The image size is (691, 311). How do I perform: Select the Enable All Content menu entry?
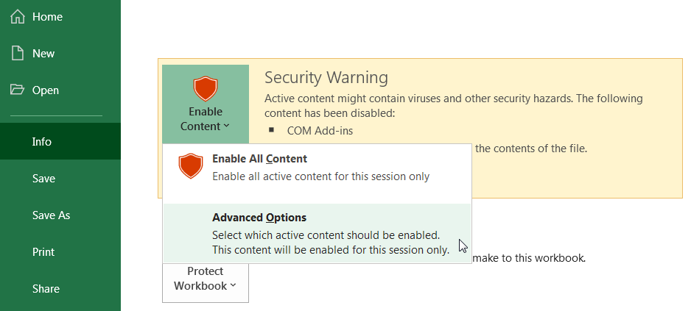point(259,159)
